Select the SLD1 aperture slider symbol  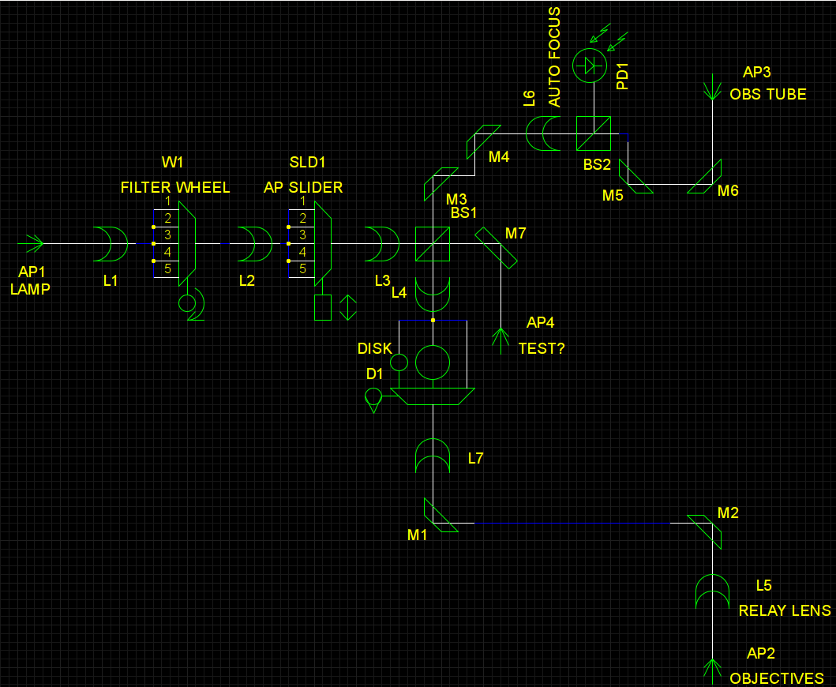point(323,243)
